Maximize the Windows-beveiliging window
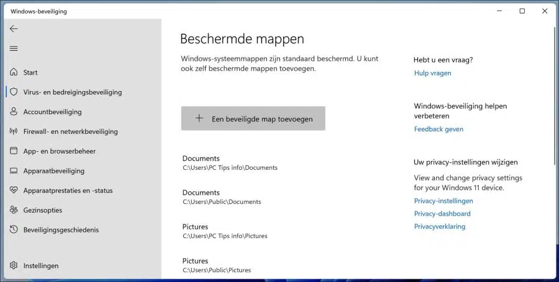The image size is (559, 282). click(522, 11)
